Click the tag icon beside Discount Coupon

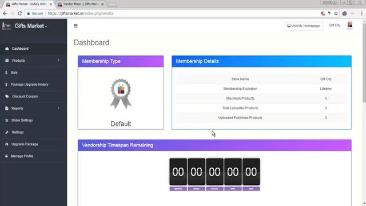click(x=7, y=96)
